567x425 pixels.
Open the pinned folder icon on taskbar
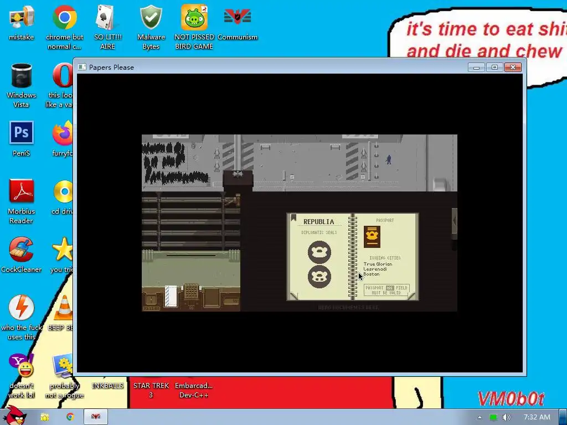(45, 417)
